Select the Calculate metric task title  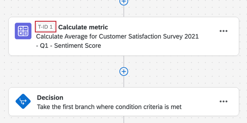pyautogui.click(x=83, y=27)
